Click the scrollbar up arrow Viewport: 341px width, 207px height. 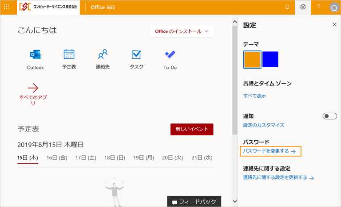234,22
